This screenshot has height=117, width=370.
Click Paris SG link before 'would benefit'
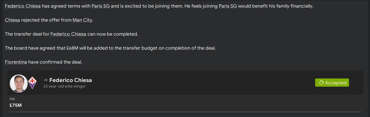(228, 6)
